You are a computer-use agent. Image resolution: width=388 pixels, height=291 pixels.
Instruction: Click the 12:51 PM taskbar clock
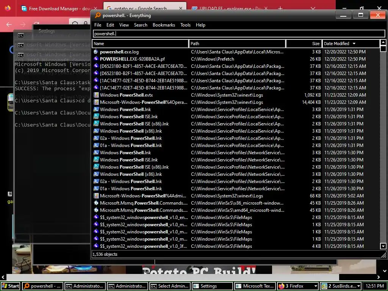[374, 286]
